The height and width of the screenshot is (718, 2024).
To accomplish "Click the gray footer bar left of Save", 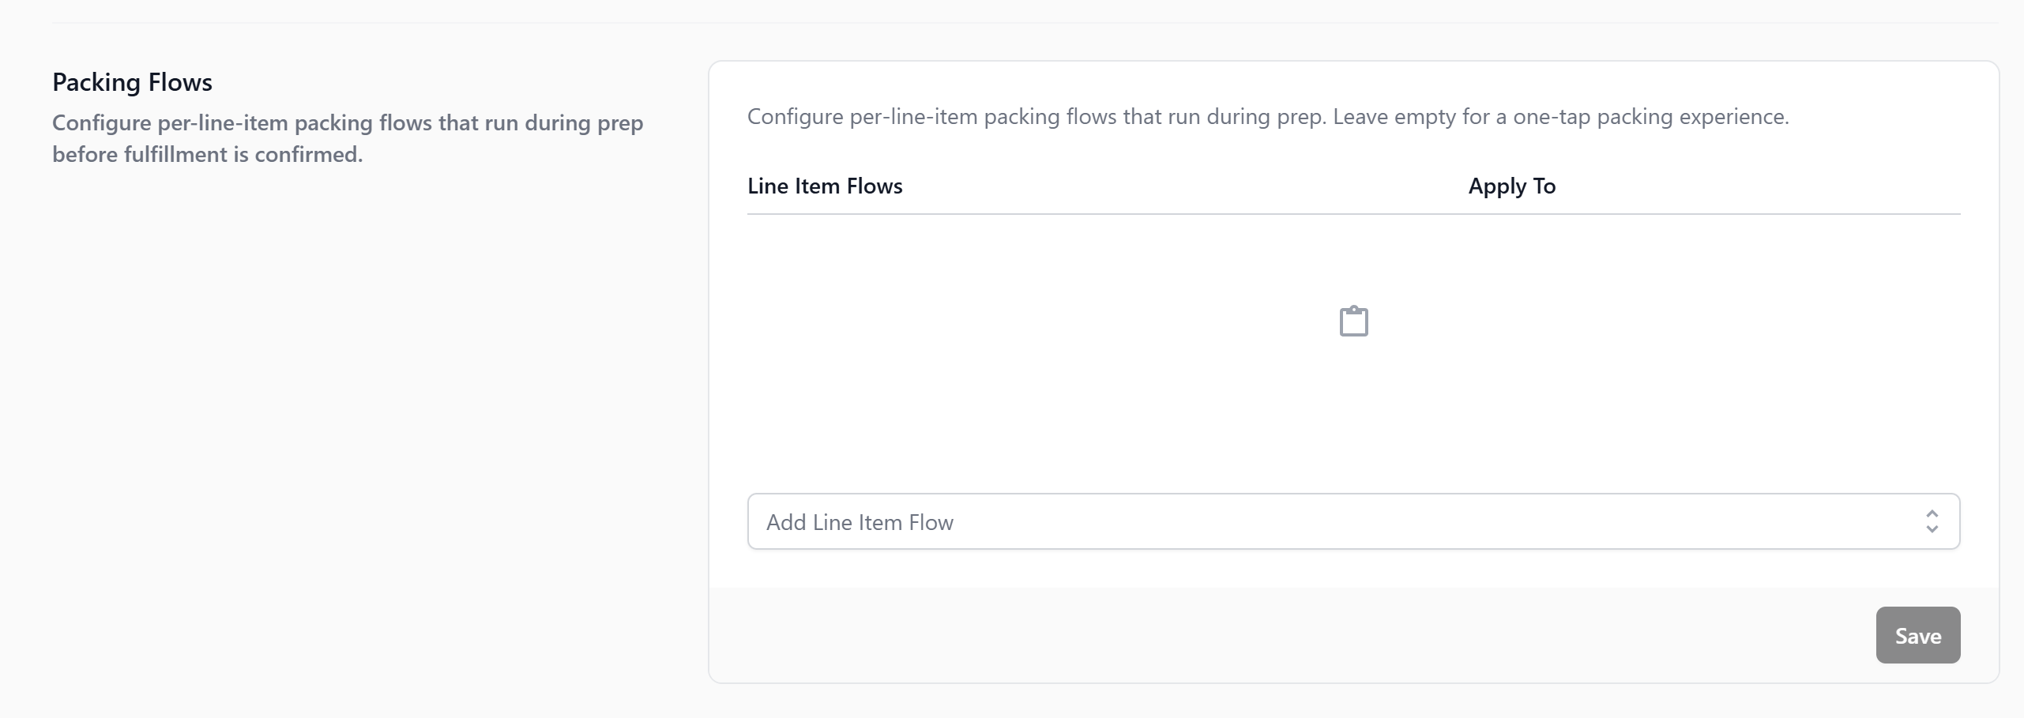I will click(x=1264, y=635).
